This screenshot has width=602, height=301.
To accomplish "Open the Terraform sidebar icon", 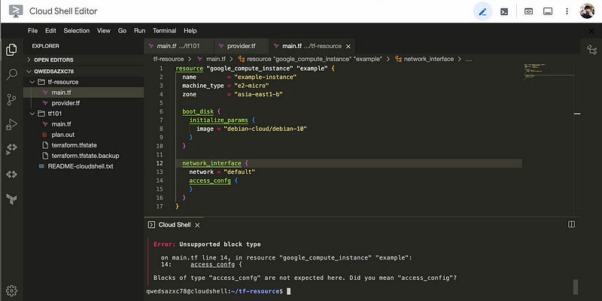I will point(11,199).
